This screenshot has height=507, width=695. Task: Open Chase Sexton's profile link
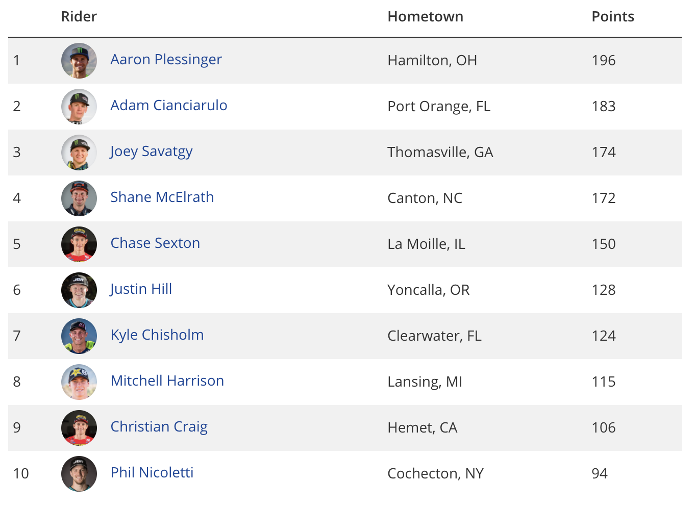tap(155, 243)
